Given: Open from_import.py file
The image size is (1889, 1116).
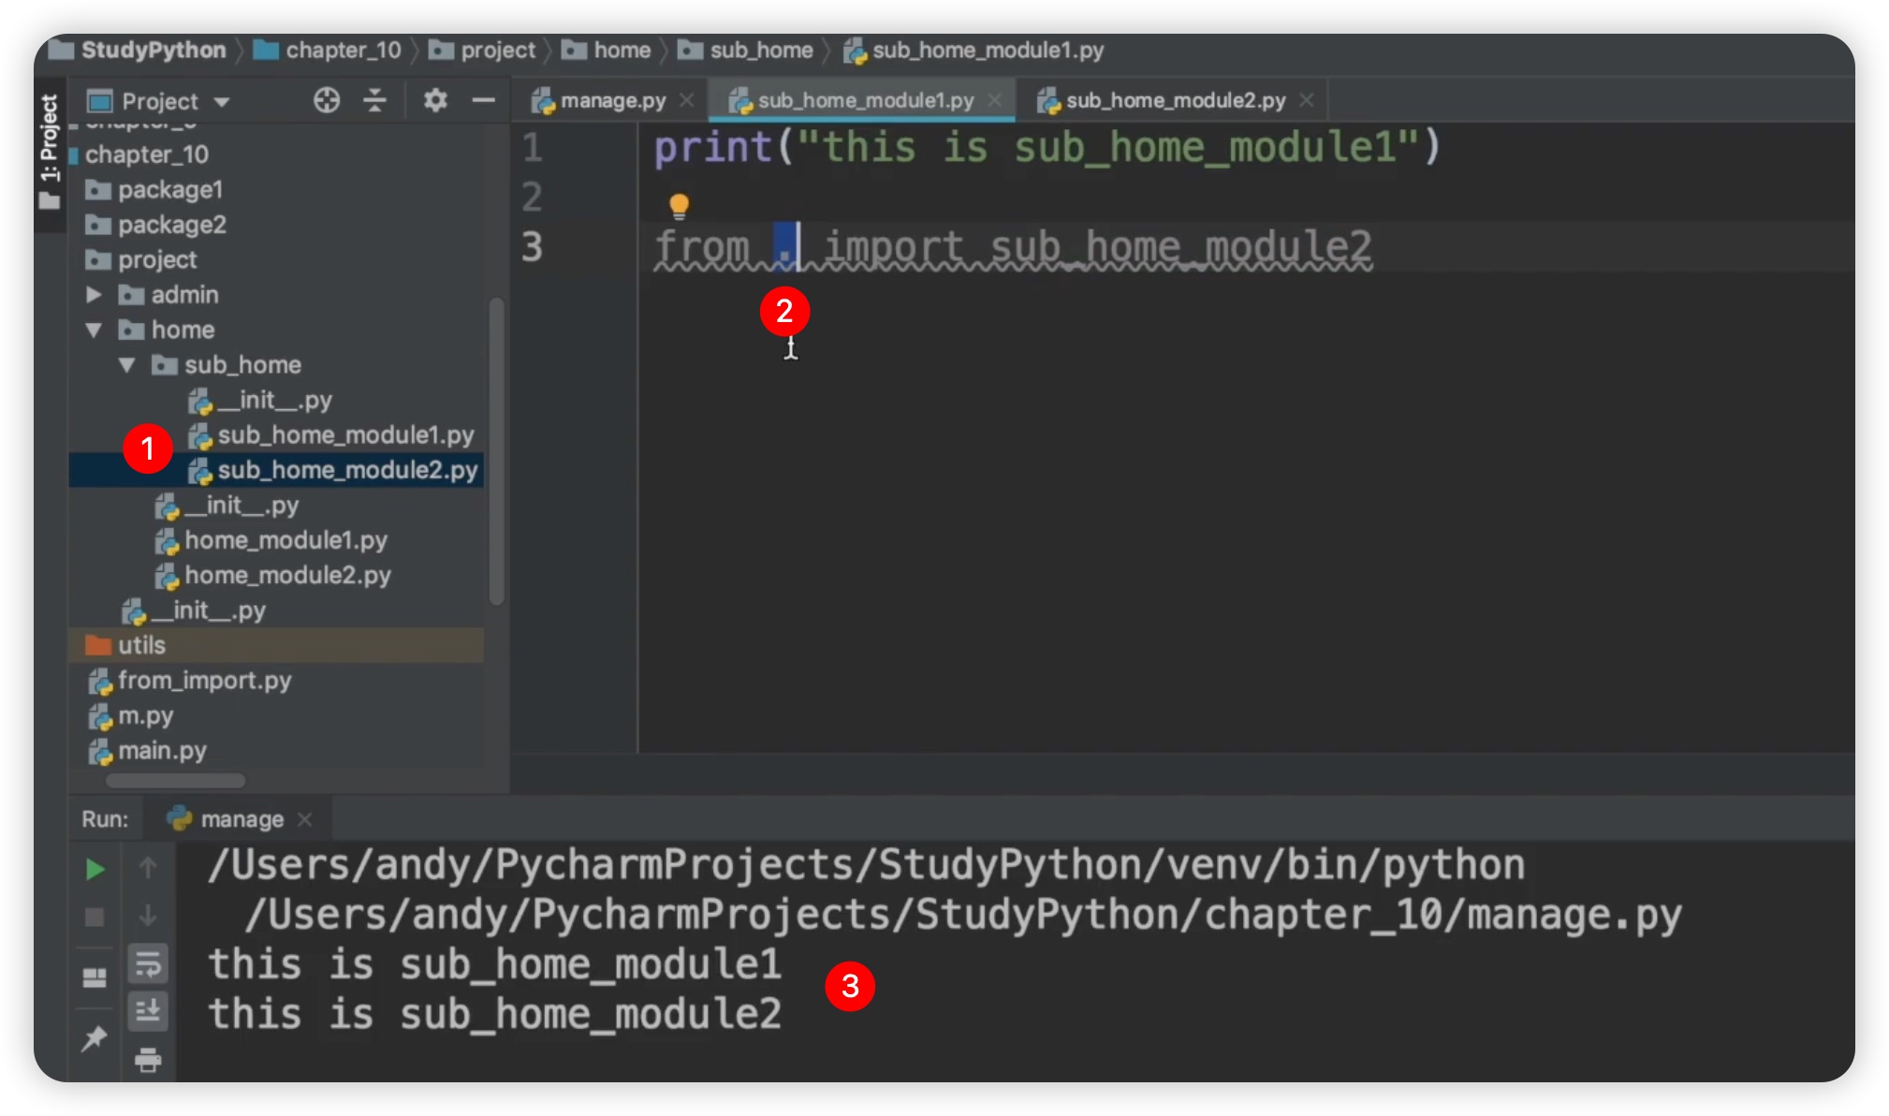Looking at the screenshot, I should [x=204, y=681].
